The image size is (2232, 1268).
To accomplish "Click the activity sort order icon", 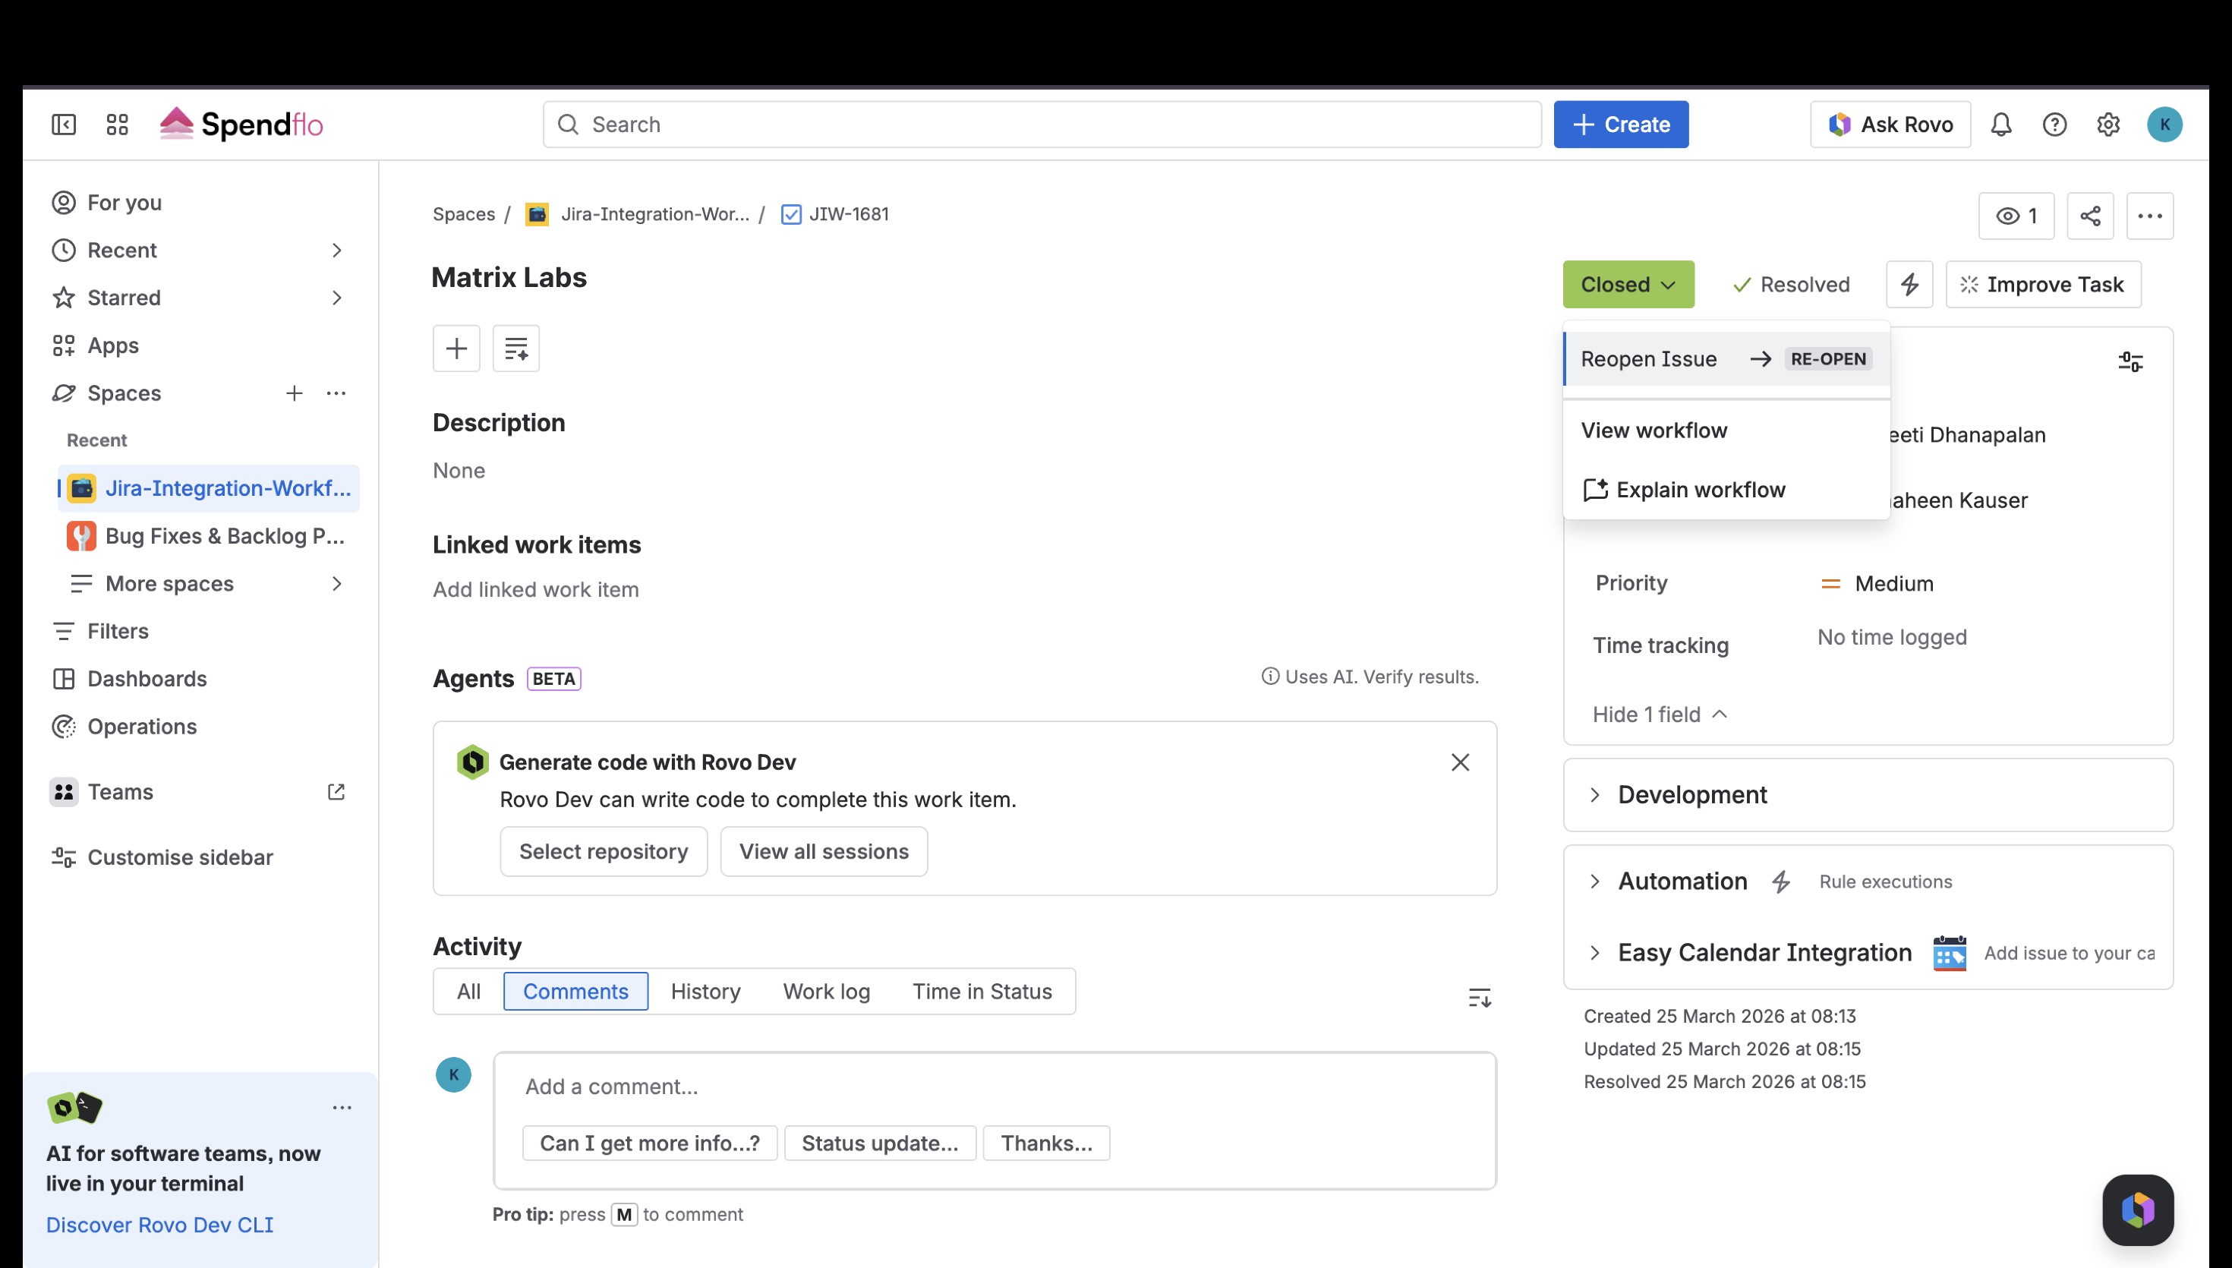I will [1479, 997].
